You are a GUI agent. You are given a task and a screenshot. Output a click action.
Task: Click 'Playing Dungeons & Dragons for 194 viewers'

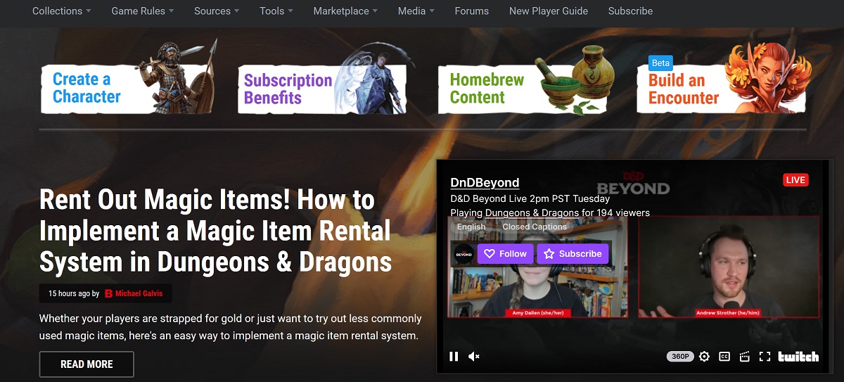point(550,212)
